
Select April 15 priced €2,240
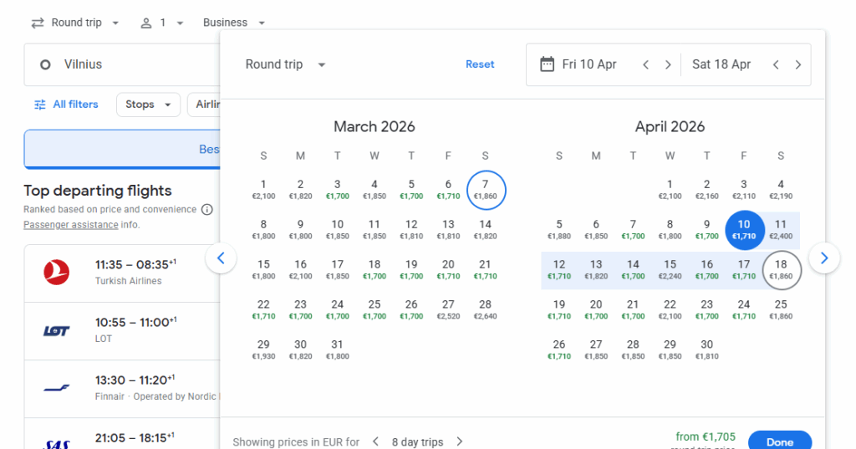[670, 269]
